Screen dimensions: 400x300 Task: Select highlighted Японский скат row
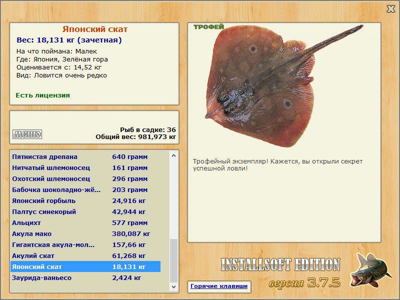85,266
